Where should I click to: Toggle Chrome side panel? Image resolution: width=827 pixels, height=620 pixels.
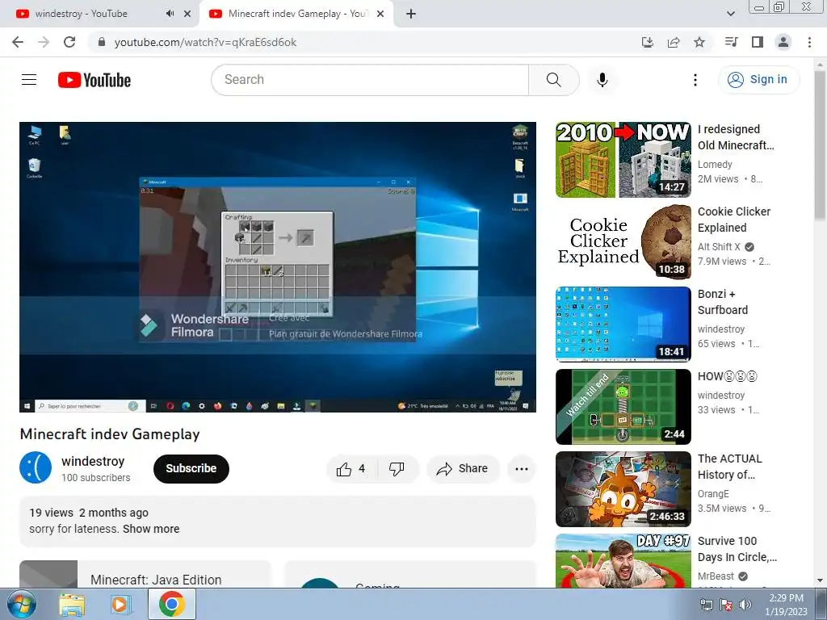(758, 42)
